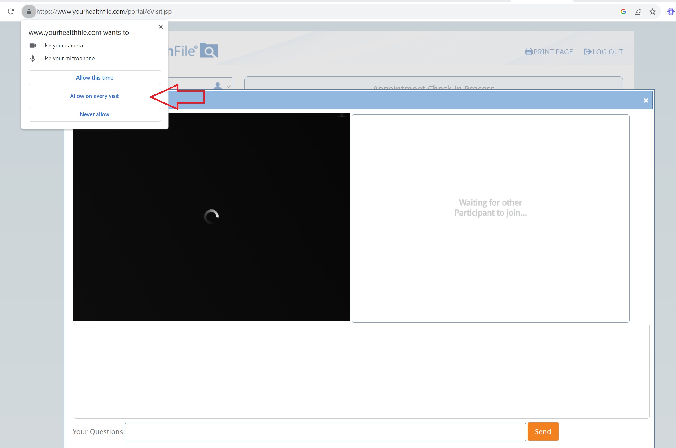Click the user profile icon

coord(217,86)
